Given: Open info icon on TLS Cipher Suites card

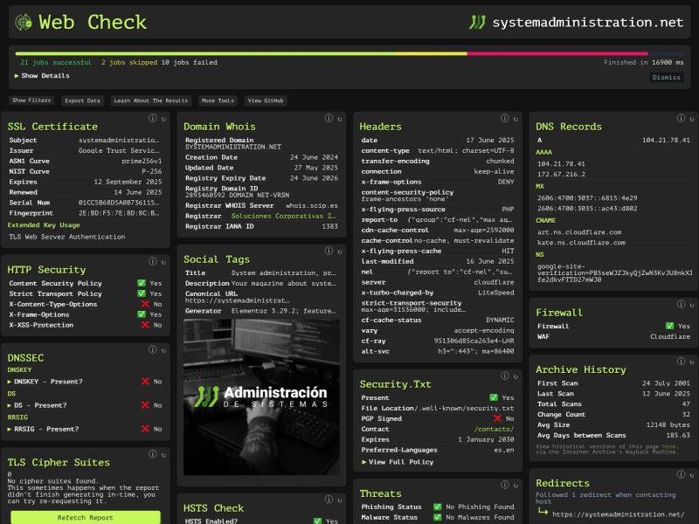Looking at the screenshot, I should coord(152,454).
